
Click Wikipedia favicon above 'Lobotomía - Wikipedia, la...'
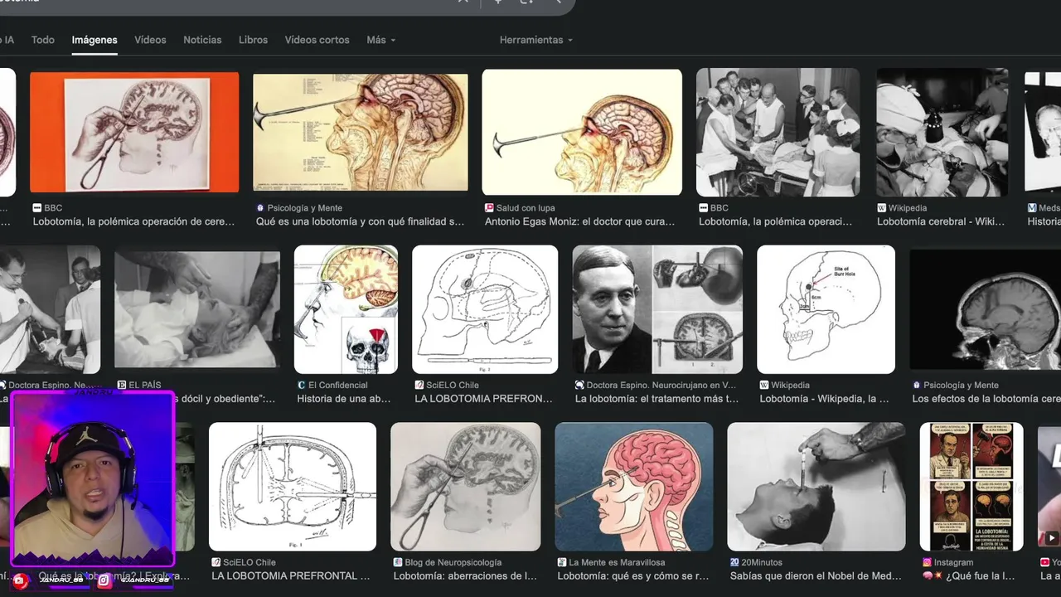764,386
